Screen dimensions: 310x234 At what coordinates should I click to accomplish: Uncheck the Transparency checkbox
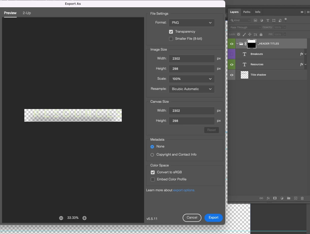pos(171,32)
